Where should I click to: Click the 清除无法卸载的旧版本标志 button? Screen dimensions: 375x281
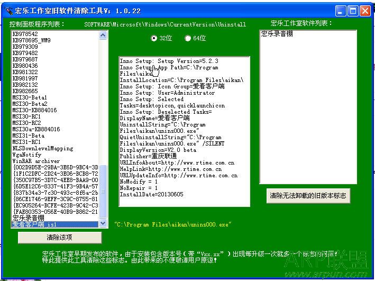pos(308,196)
